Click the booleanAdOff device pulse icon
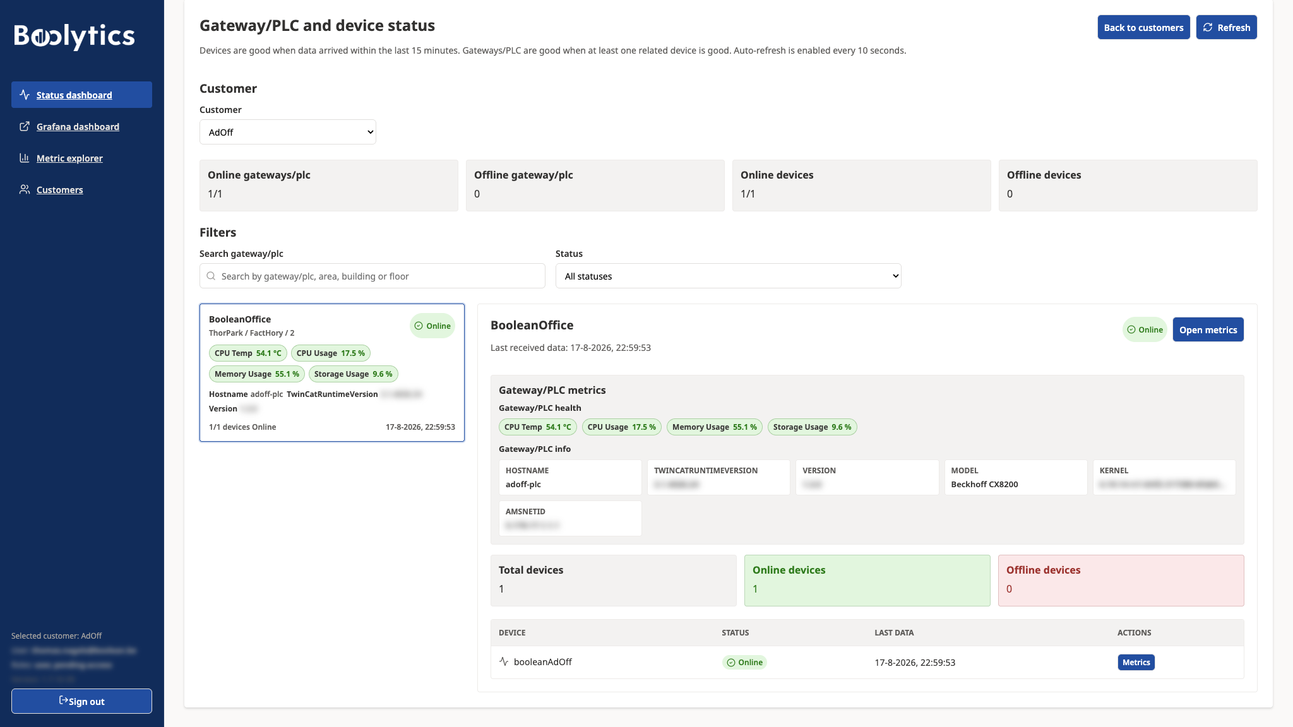Viewport: 1293px width, 727px height. [x=504, y=661]
